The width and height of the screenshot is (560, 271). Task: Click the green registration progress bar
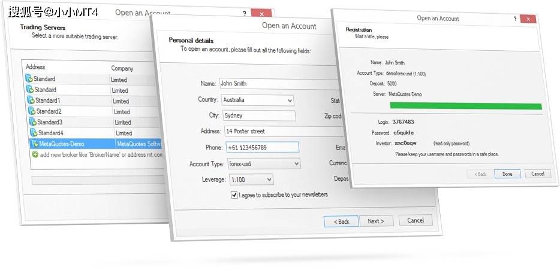[x=465, y=106]
